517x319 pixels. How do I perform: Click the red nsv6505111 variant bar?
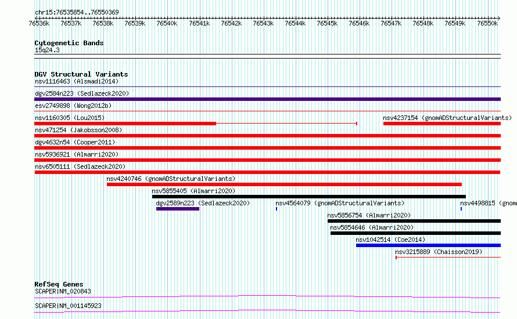(x=267, y=172)
